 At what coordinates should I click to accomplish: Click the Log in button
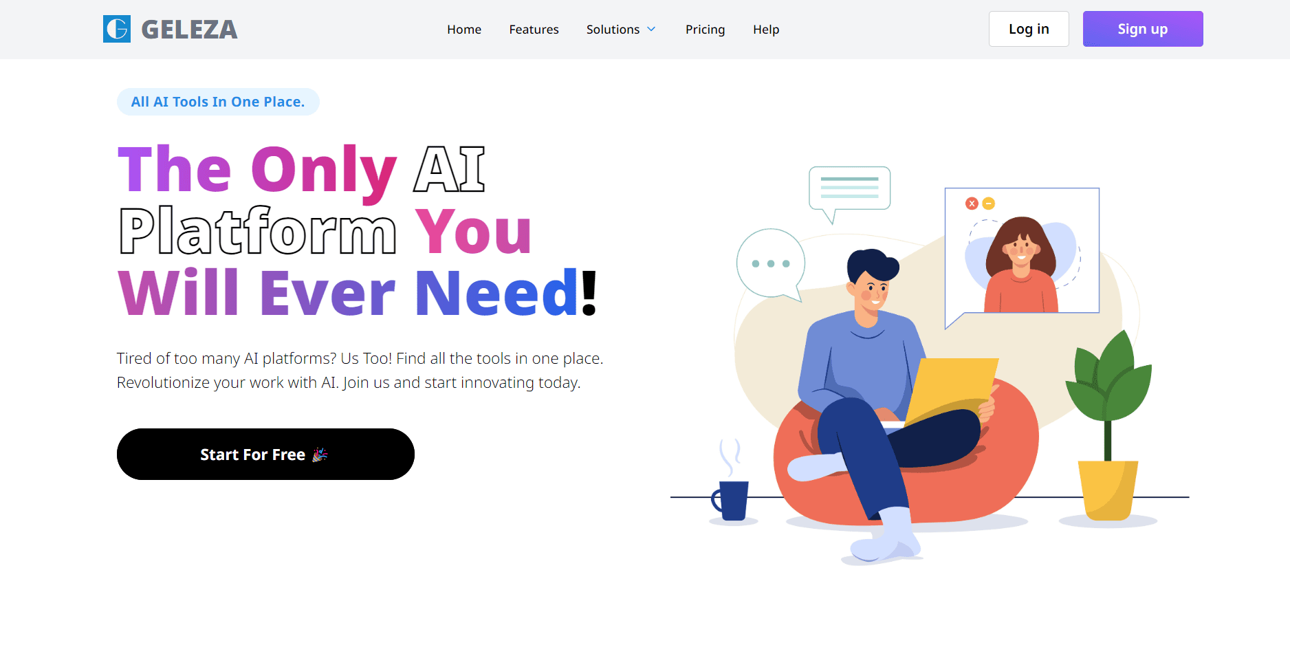point(1029,29)
